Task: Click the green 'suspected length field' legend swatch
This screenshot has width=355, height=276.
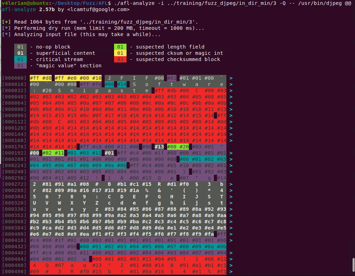Action: (120, 47)
